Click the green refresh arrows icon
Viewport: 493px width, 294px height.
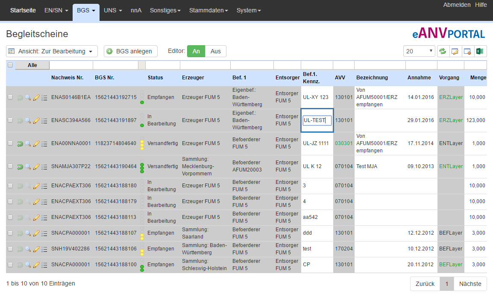(x=443, y=51)
